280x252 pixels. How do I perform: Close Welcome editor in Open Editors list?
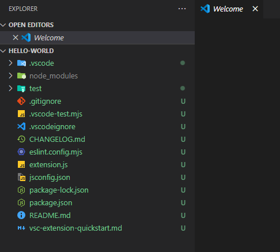pos(16,37)
